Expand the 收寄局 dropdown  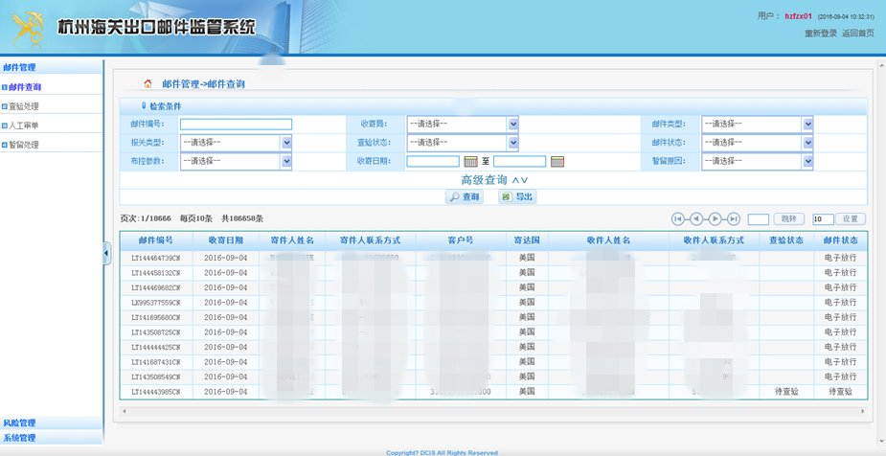click(512, 125)
